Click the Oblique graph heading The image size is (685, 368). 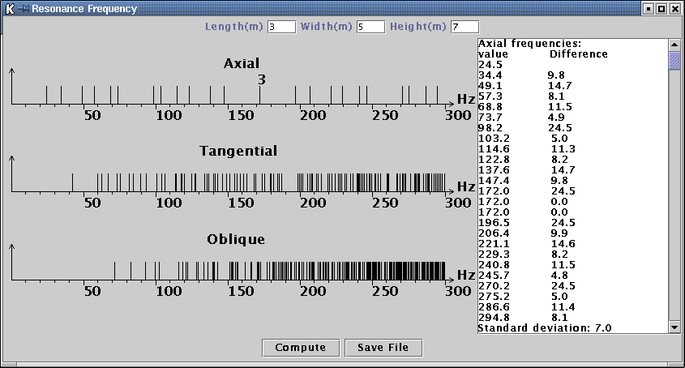tap(236, 239)
